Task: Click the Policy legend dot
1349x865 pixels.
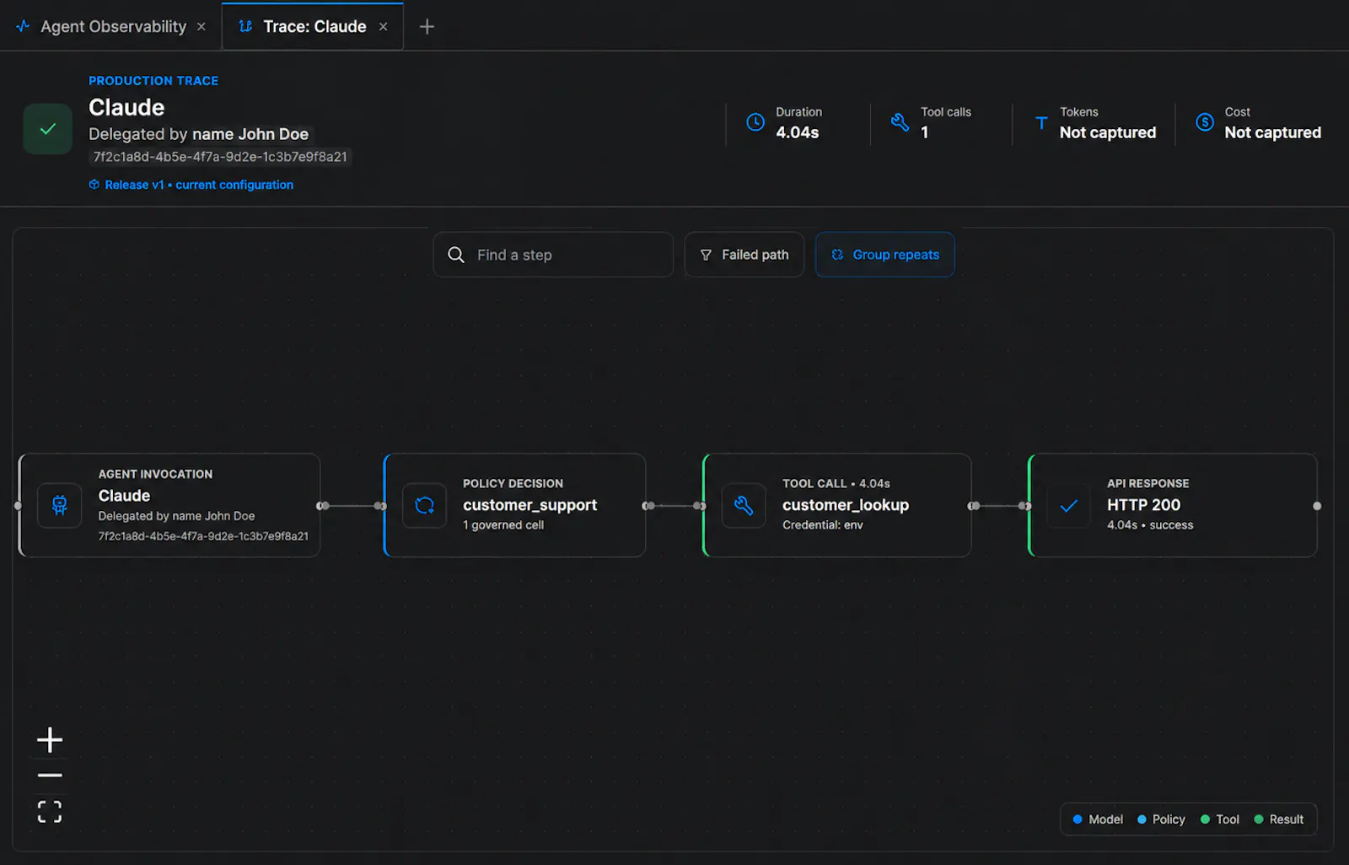Action: [1142, 819]
